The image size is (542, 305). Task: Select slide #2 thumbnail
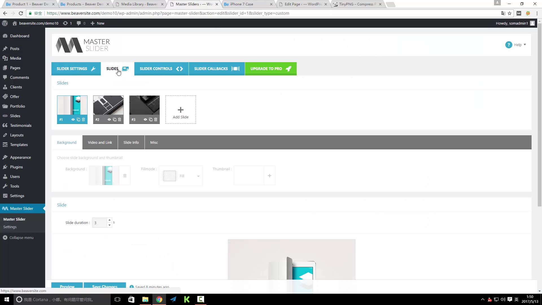(108, 105)
